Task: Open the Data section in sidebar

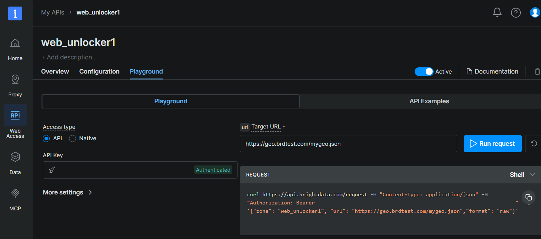Action: tap(15, 162)
